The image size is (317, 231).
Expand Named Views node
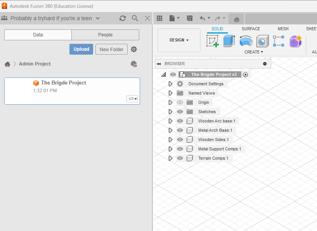(170, 93)
